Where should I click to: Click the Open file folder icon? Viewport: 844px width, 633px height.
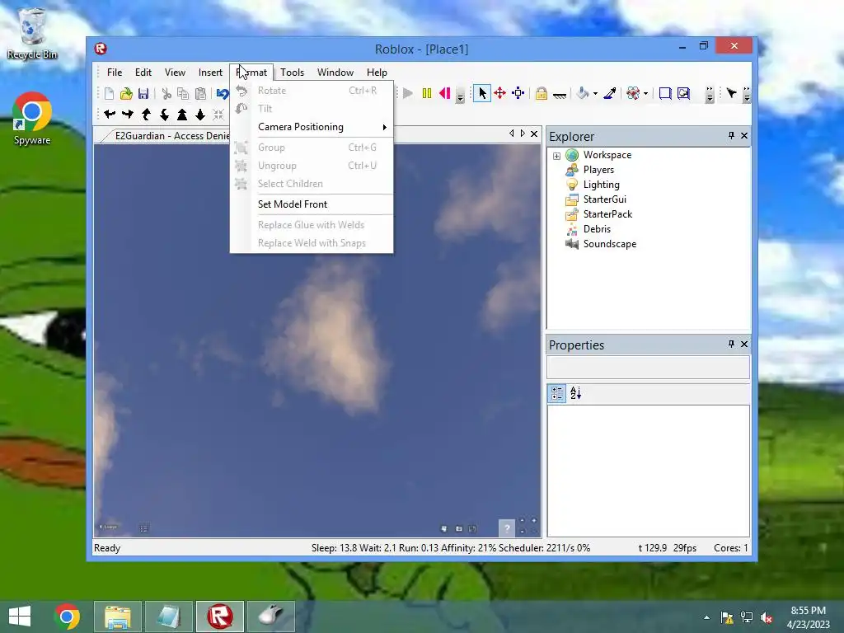126,94
